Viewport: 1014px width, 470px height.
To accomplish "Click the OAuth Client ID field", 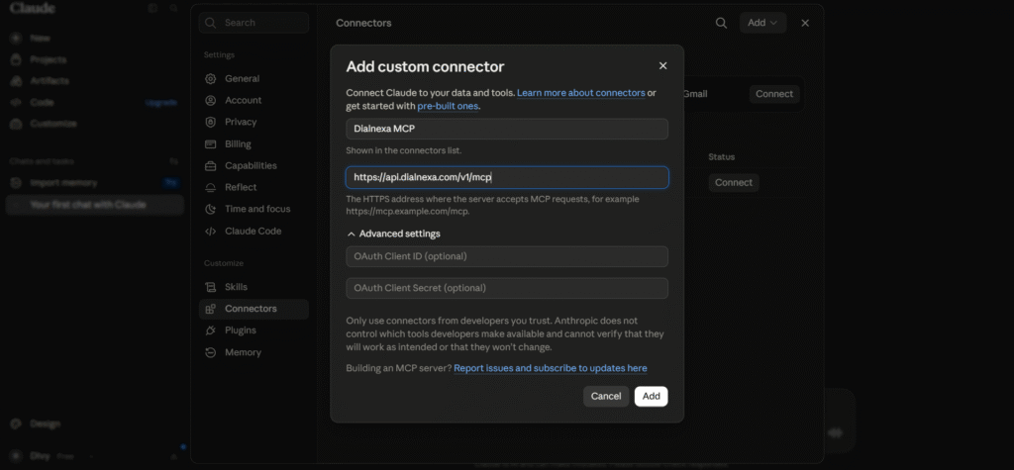I will tap(507, 256).
